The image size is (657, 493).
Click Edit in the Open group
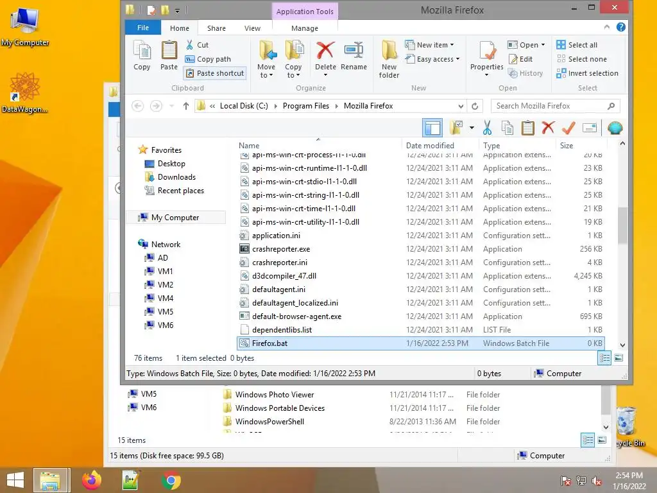[x=520, y=59]
